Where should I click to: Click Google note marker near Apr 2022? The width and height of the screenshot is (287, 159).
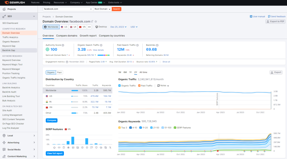pyautogui.click(x=145, y=151)
